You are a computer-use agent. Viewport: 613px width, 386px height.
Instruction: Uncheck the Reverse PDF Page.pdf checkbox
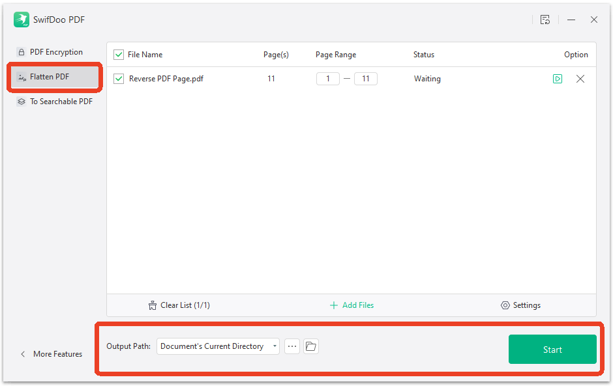click(119, 79)
